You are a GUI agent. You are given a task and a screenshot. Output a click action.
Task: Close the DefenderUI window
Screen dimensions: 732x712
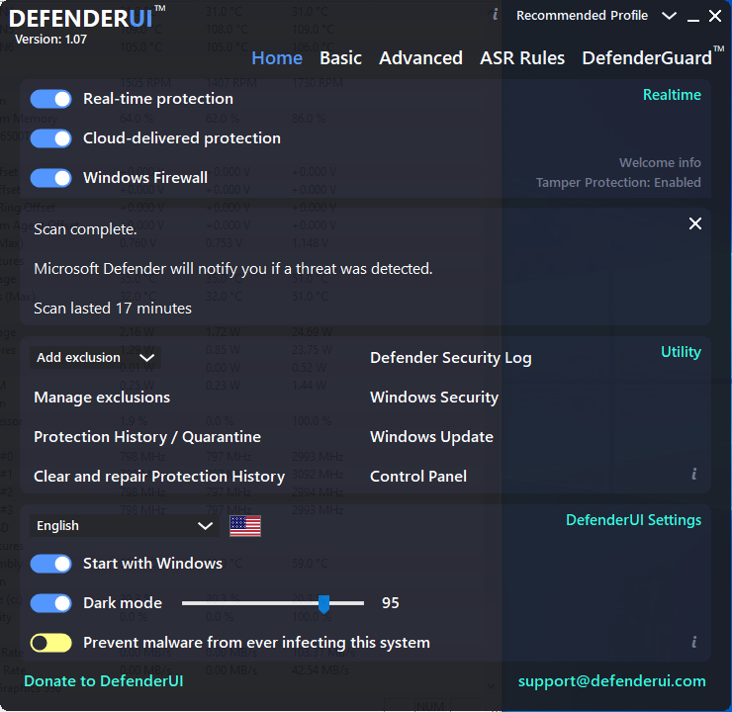(715, 16)
